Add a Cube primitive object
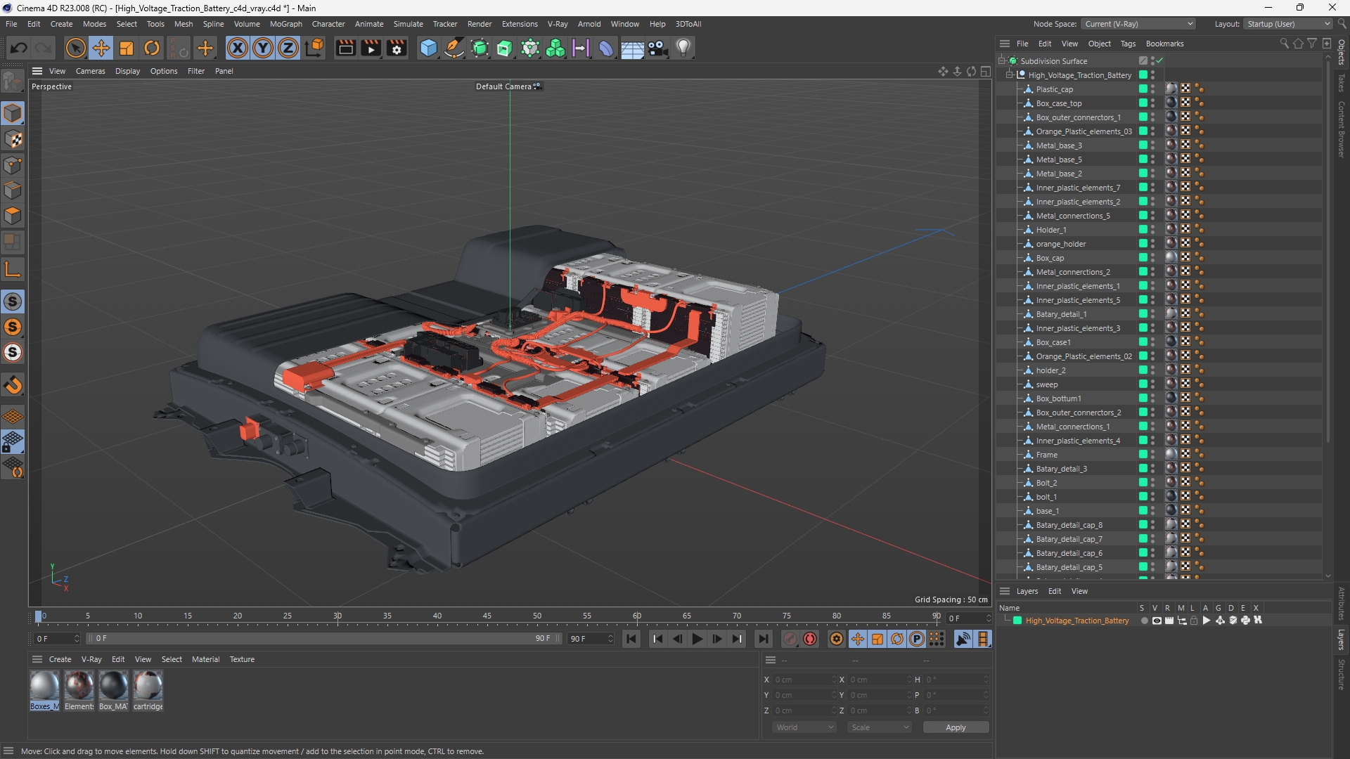Image resolution: width=1350 pixels, height=759 pixels. [428, 48]
